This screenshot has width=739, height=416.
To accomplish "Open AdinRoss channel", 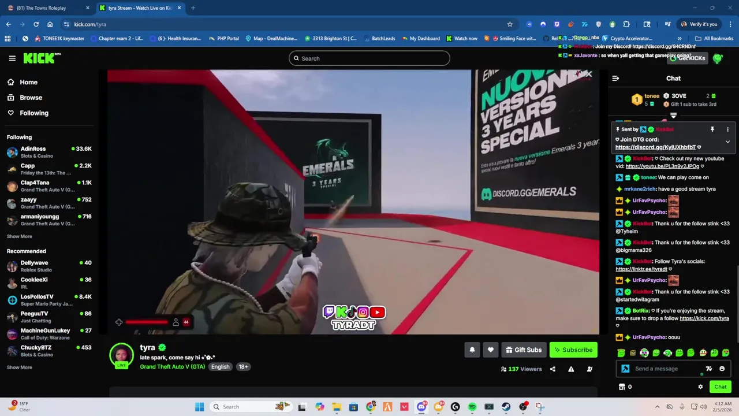I will (49, 152).
